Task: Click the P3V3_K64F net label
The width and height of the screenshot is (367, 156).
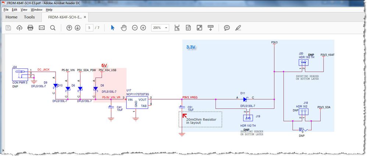Action: click(x=327, y=55)
